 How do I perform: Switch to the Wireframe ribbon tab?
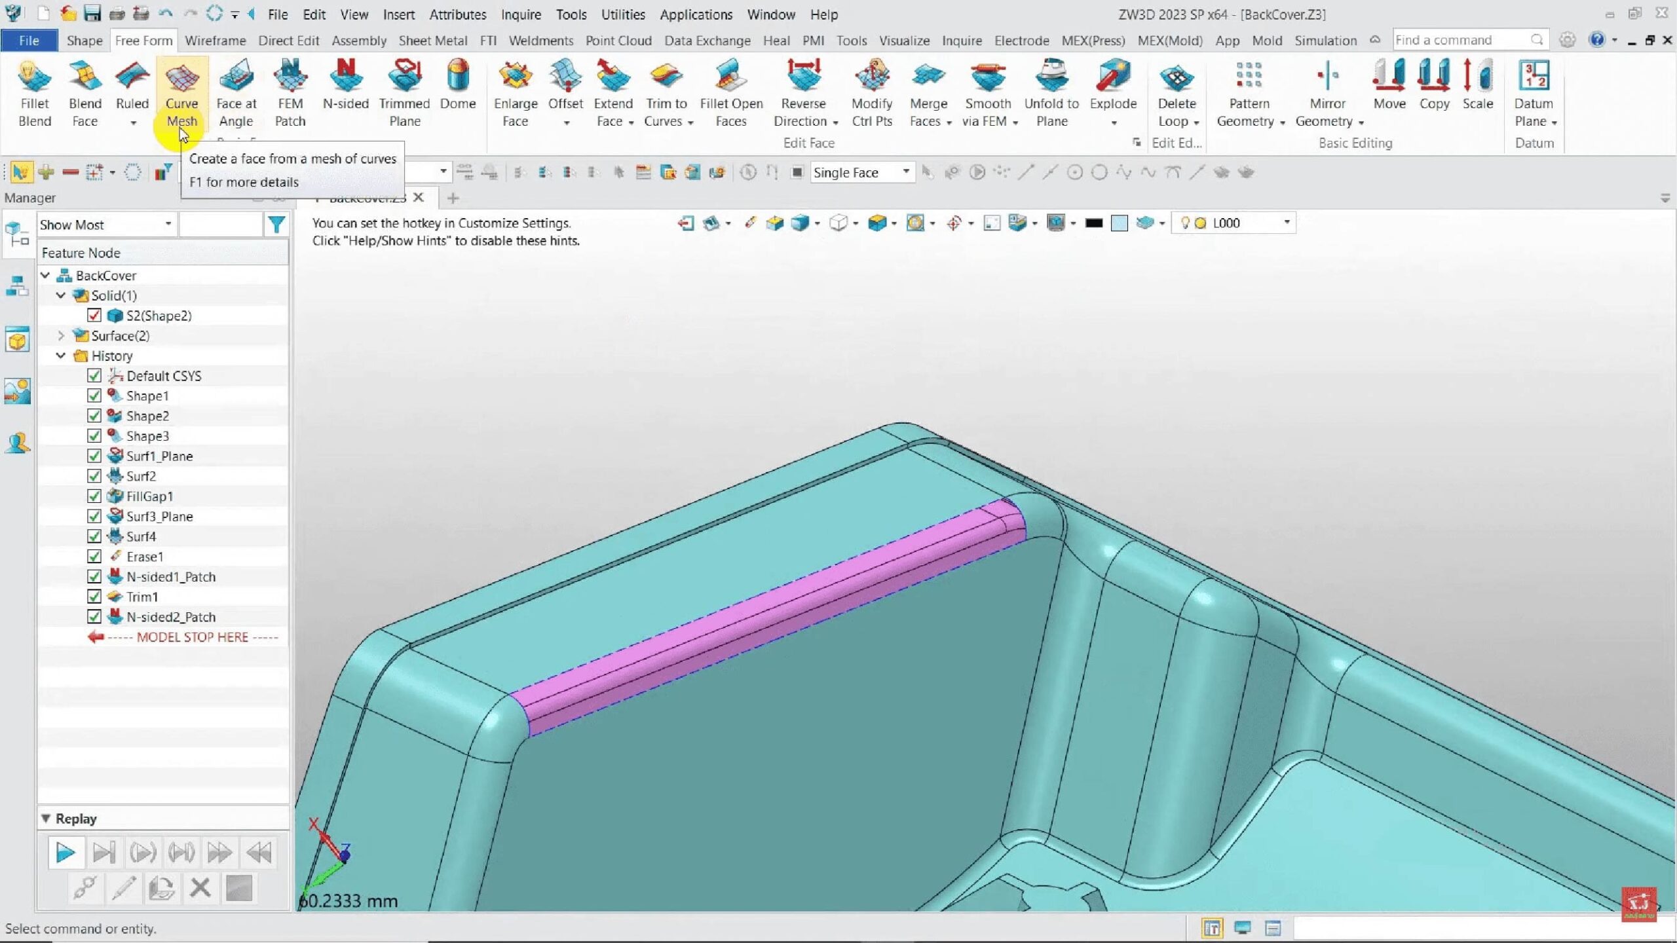[215, 41]
